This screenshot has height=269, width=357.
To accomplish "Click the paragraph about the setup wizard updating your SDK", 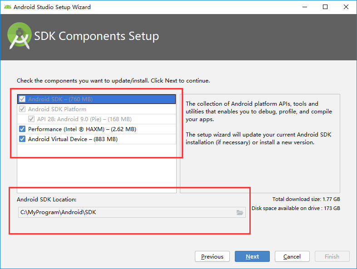I will click(258, 138).
